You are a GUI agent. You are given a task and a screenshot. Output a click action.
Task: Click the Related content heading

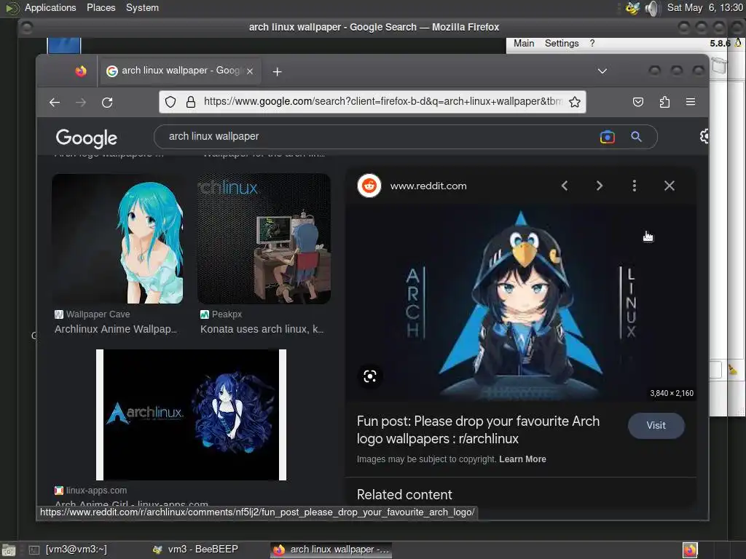(404, 495)
